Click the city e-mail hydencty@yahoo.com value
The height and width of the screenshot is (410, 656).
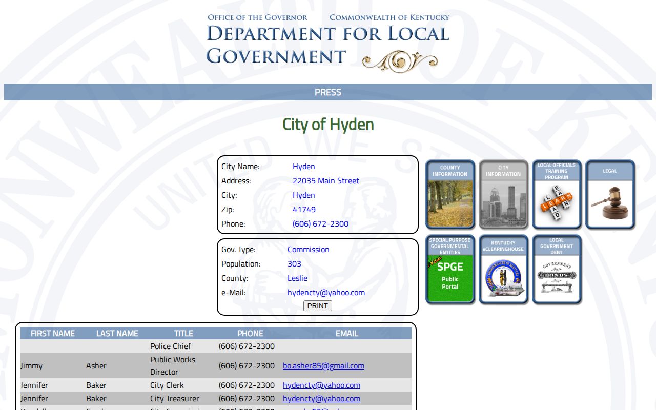326,293
